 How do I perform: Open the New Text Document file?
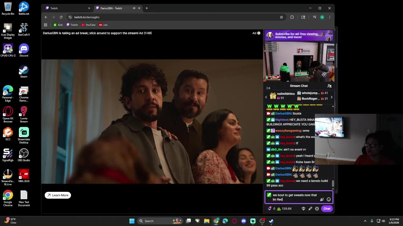24,199
